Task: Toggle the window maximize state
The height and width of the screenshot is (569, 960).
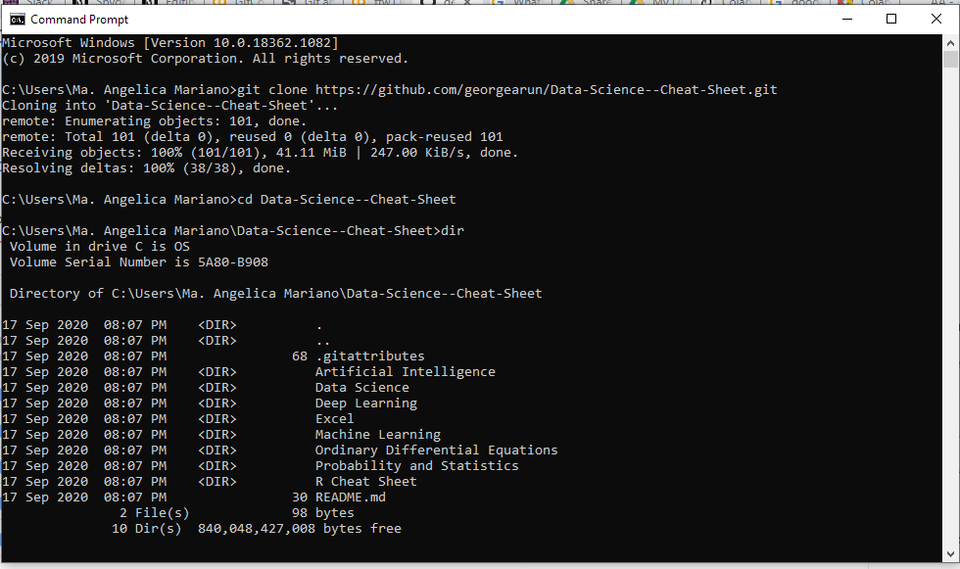Action: click(x=890, y=19)
